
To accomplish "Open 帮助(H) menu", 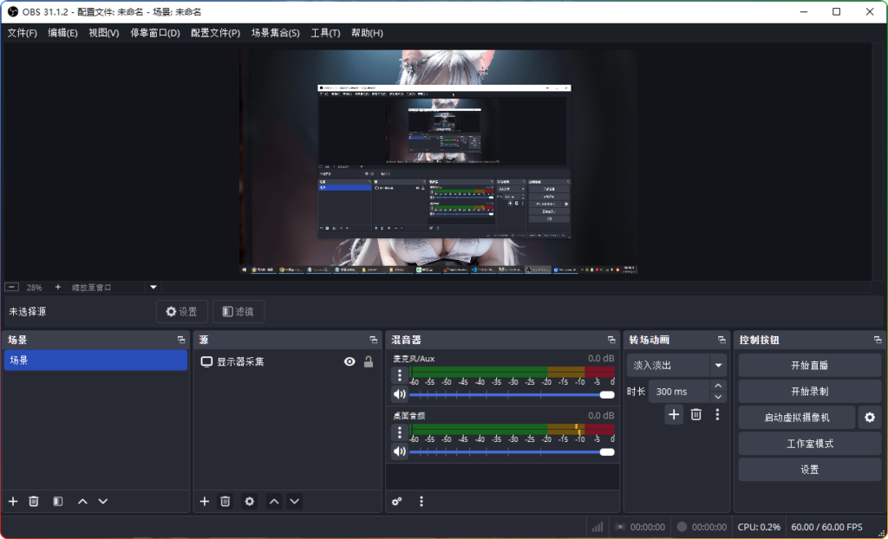I will tap(367, 33).
